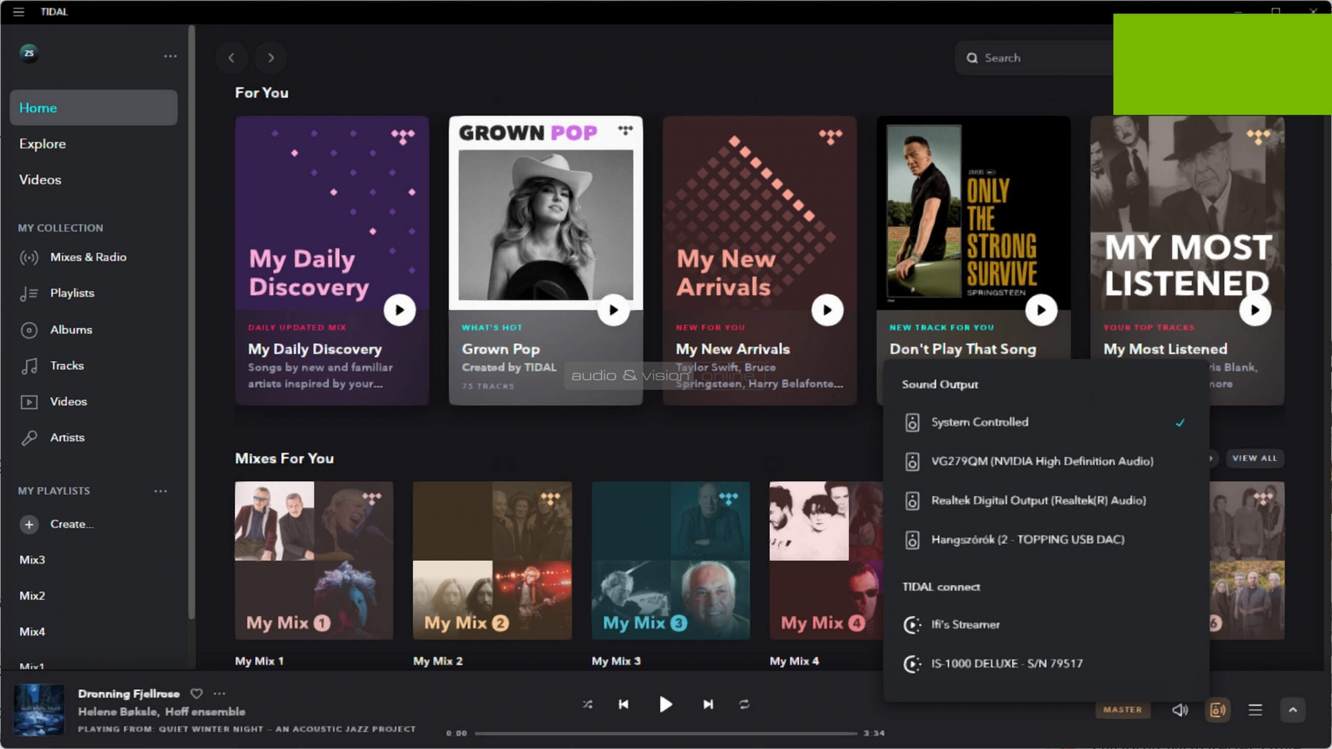This screenshot has height=749, width=1332.
Task: Open the Grown Pop title link
Action: 501,349
